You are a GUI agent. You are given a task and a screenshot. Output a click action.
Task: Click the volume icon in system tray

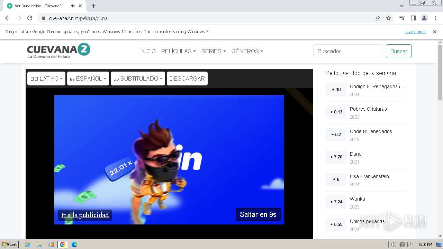394,245
